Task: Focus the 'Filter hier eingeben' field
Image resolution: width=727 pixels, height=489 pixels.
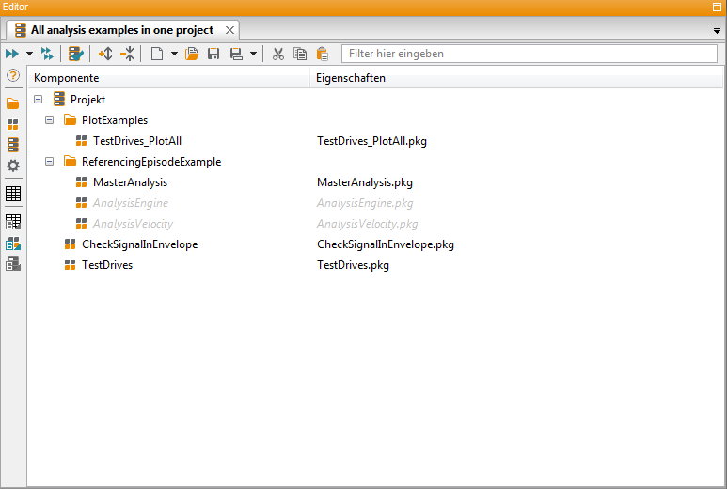Action: pyautogui.click(x=529, y=54)
